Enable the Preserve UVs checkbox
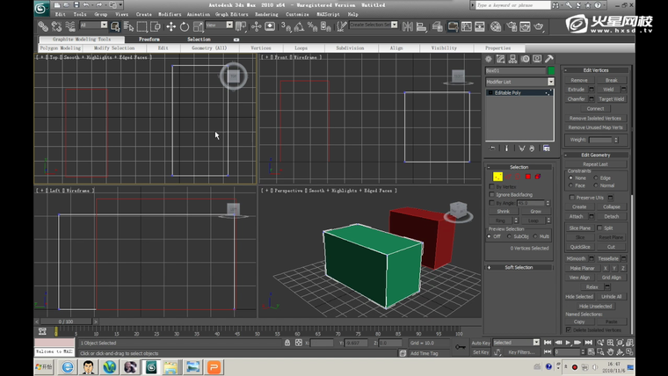This screenshot has height=376, width=668. coord(570,198)
